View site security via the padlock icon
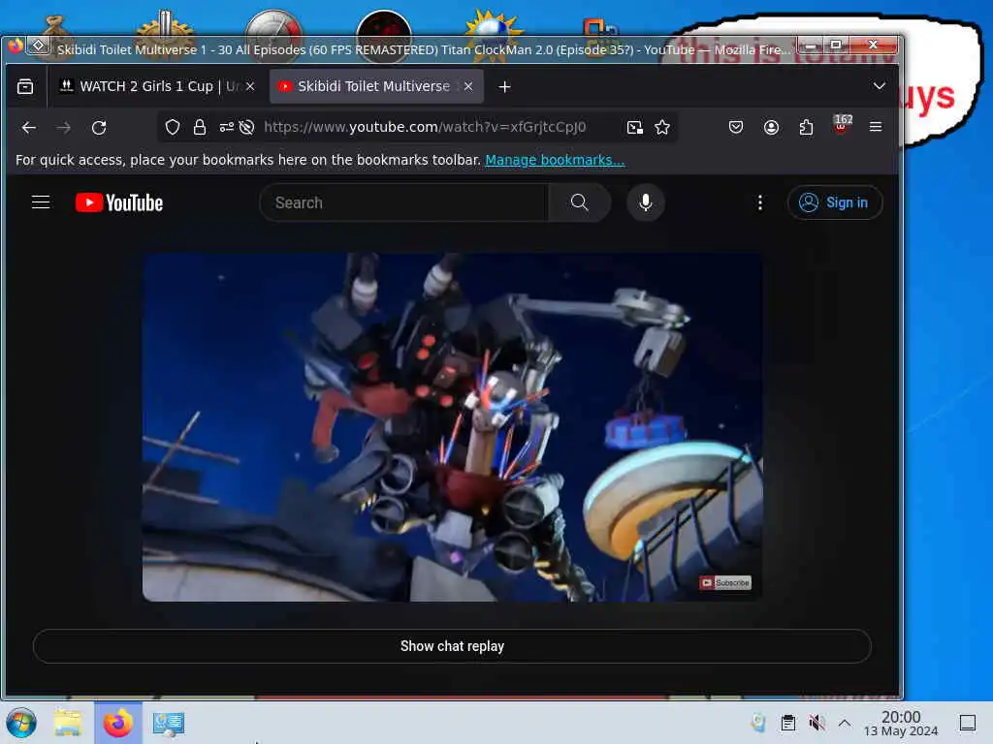Viewport: 993px width, 744px height. (x=200, y=128)
